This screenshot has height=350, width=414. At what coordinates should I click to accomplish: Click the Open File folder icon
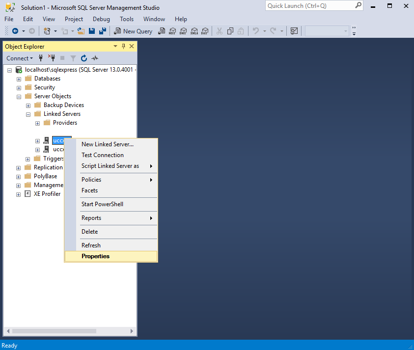tap(82, 31)
